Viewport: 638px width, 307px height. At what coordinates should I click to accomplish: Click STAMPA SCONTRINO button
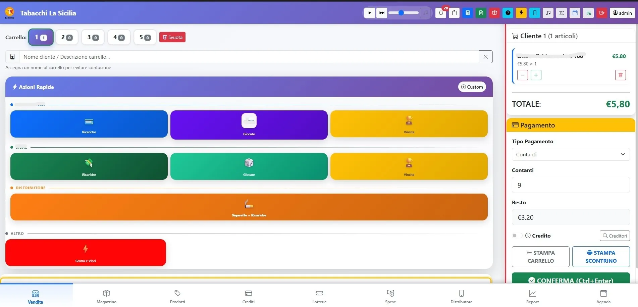click(x=601, y=257)
